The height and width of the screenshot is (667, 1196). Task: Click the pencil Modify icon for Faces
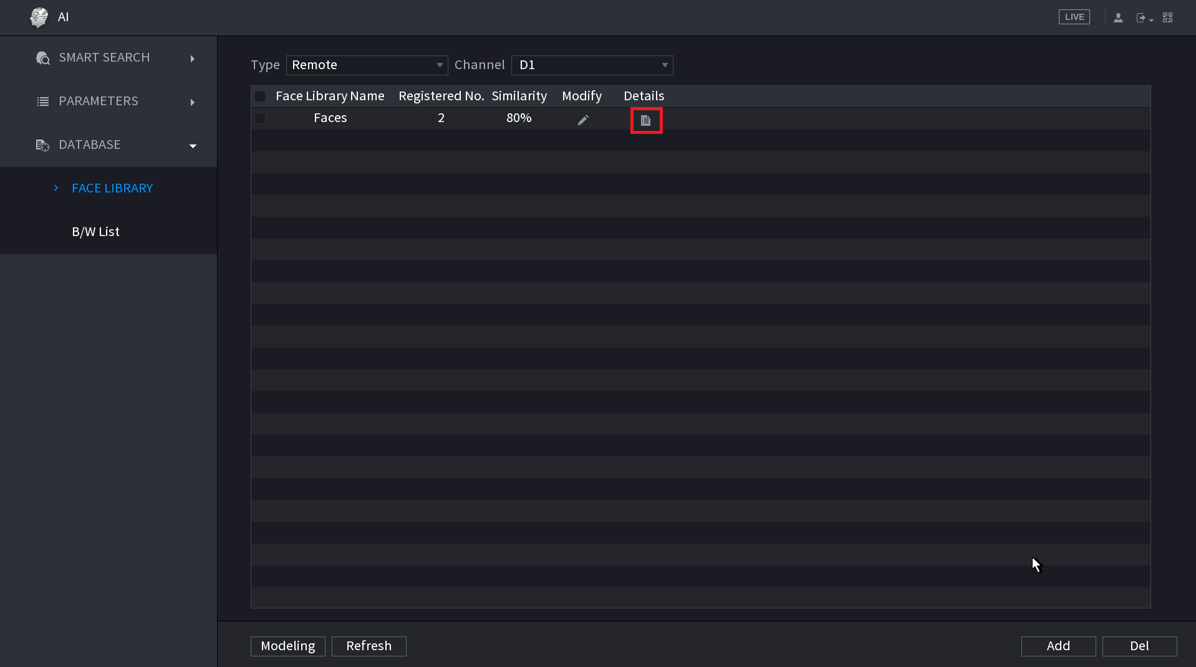coord(583,120)
